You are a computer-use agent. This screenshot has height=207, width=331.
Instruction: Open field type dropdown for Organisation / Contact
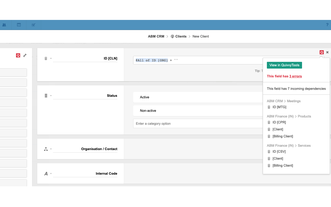click(51, 149)
